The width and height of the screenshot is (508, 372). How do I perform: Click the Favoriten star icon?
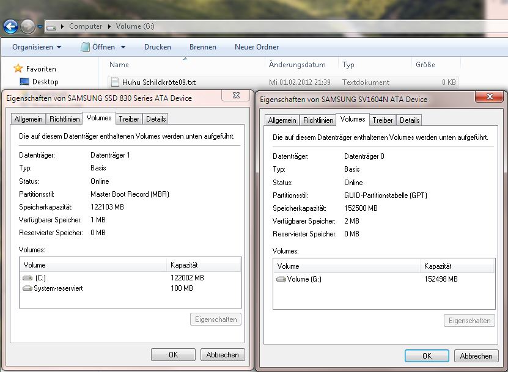(18, 68)
